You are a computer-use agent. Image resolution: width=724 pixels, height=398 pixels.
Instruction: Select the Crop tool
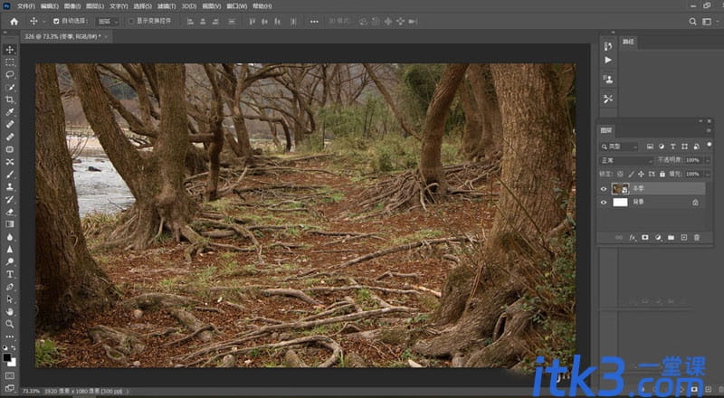coord(10,99)
